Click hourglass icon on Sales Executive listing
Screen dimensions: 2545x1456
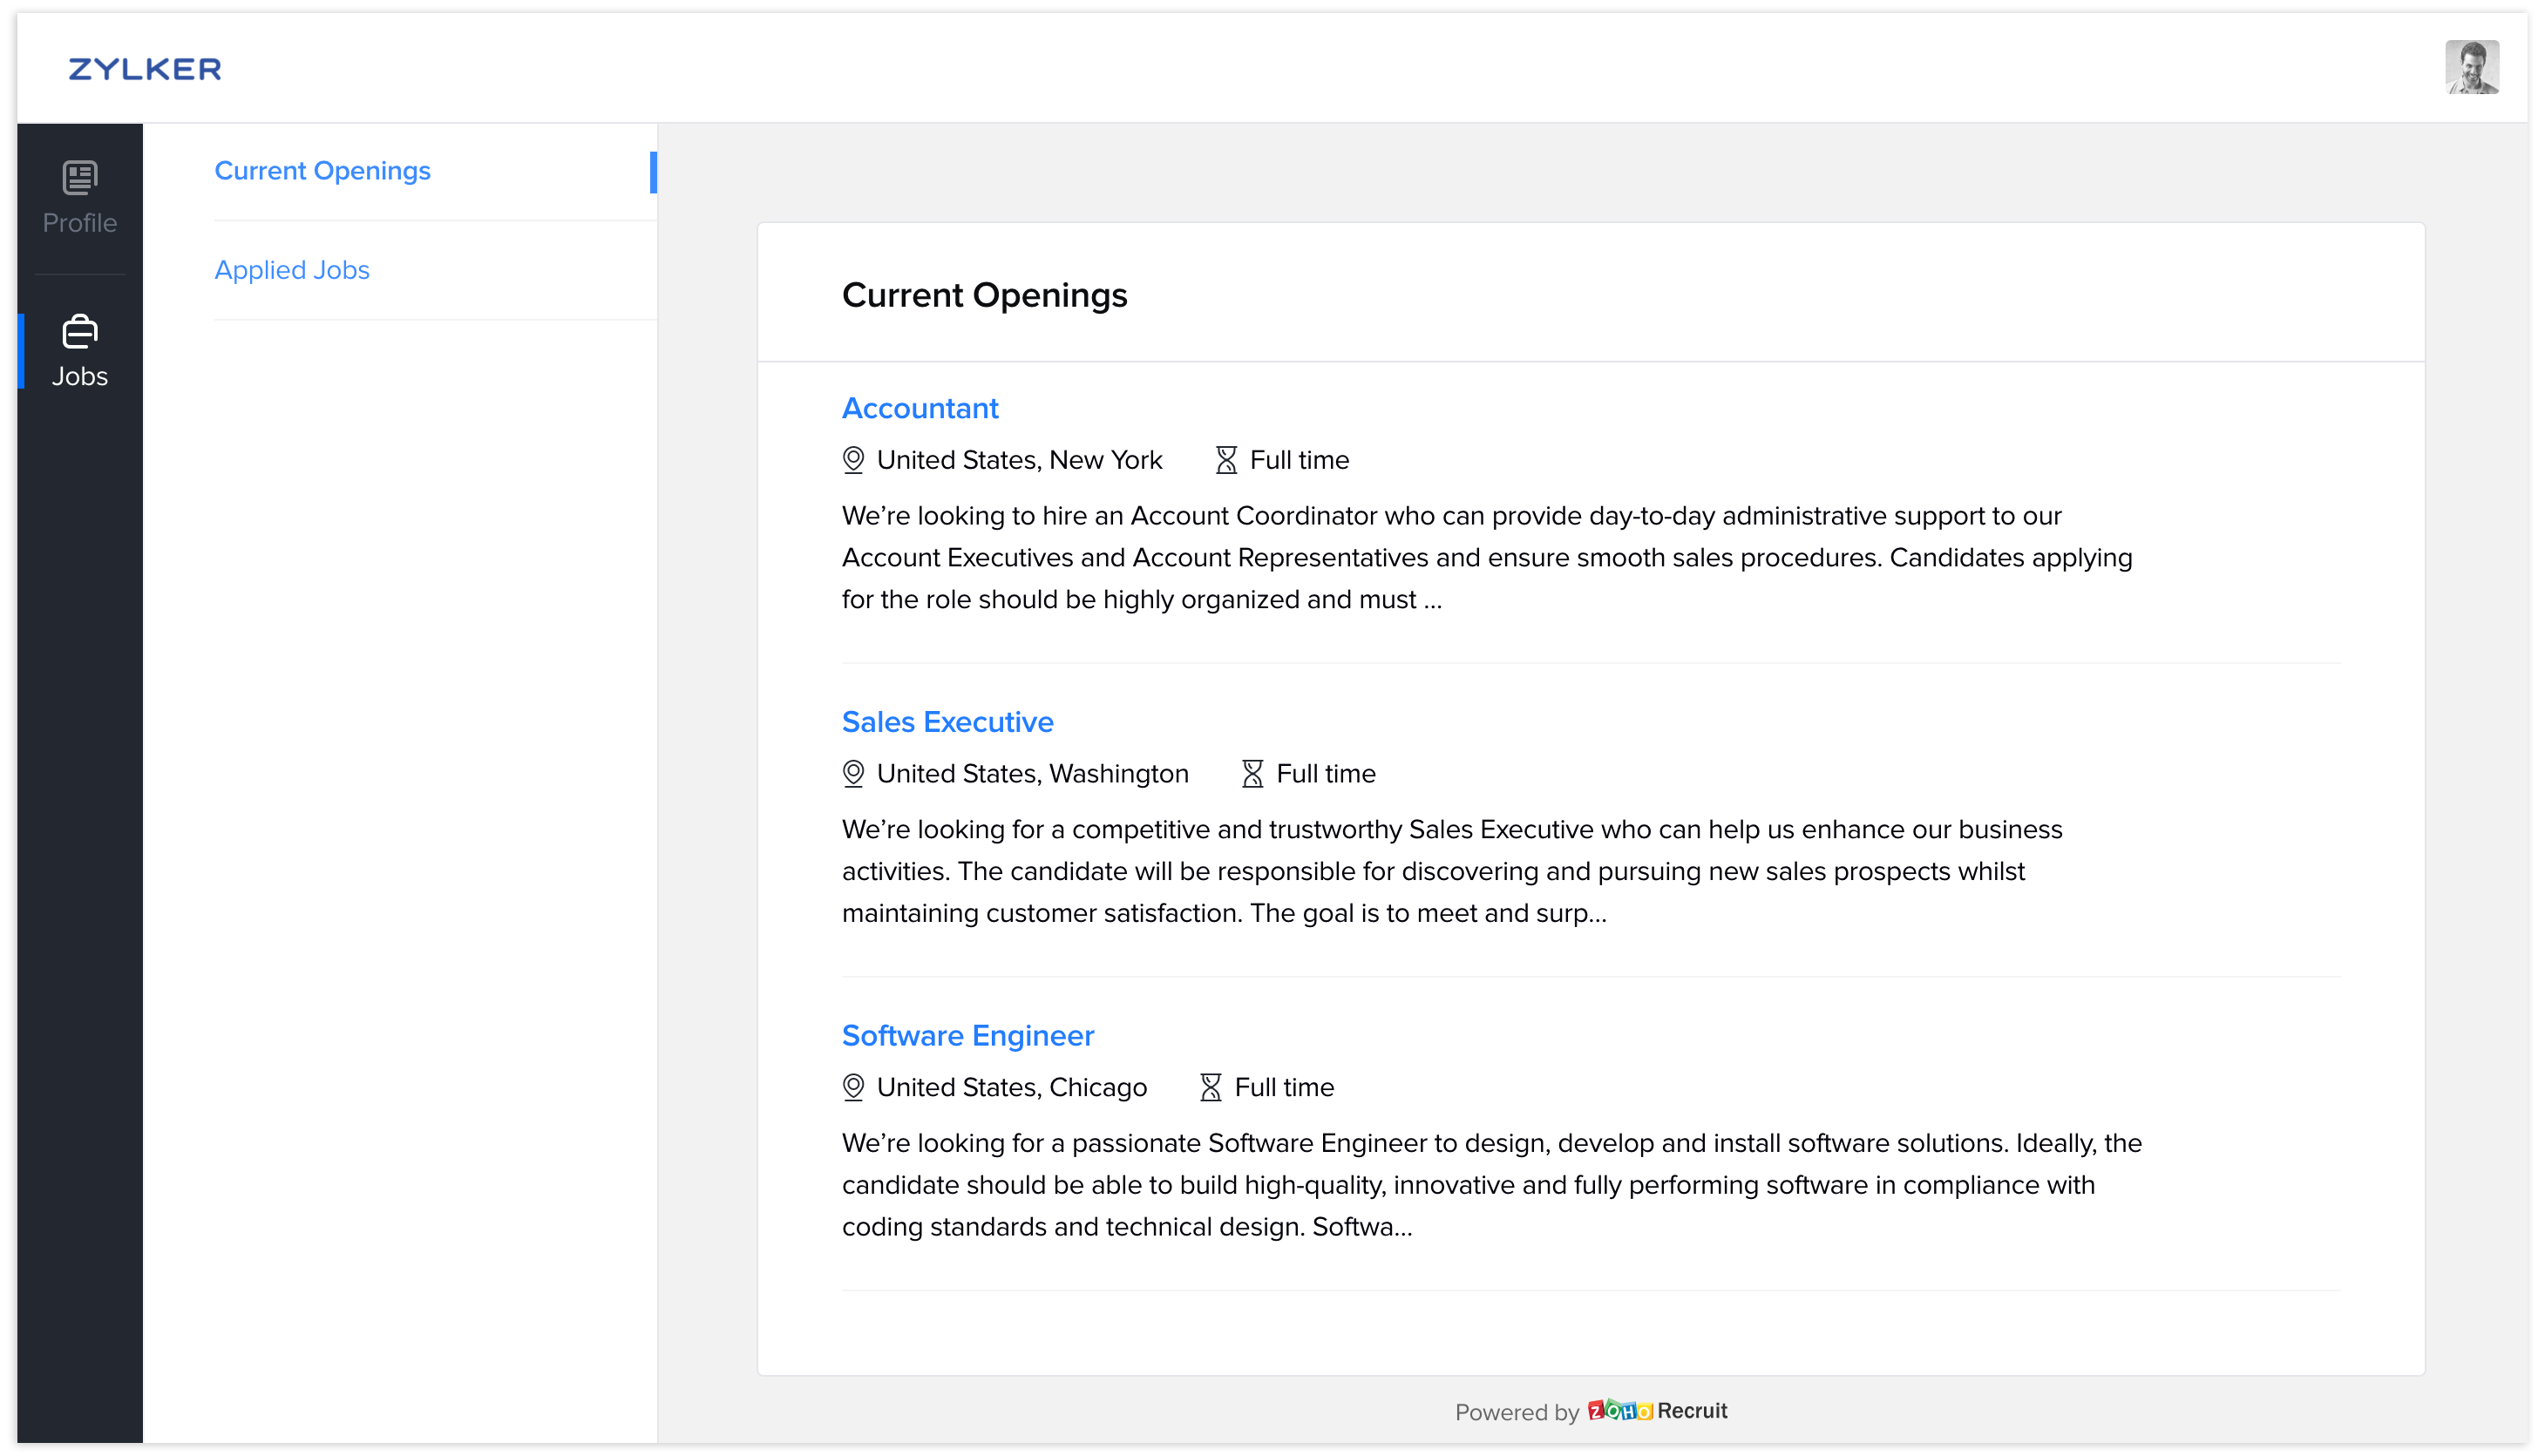(x=1252, y=774)
